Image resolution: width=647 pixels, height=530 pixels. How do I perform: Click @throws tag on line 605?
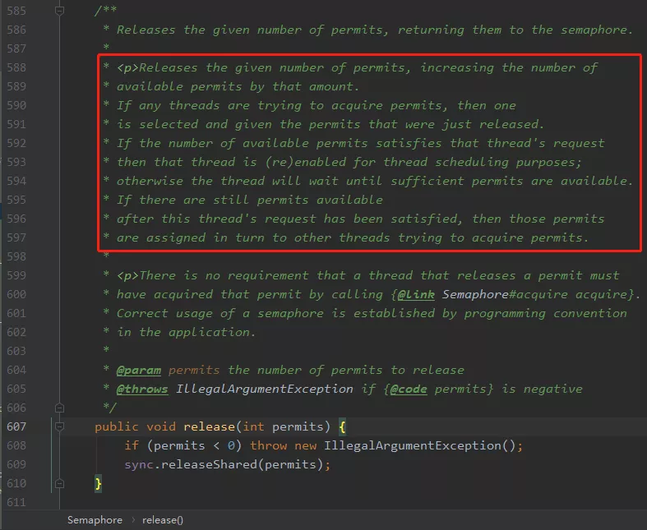tap(142, 389)
